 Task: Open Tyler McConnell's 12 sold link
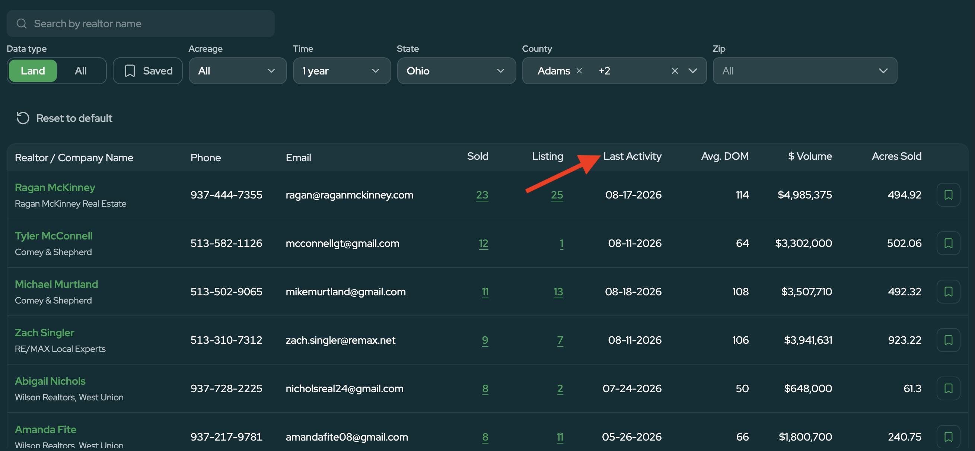coord(483,244)
